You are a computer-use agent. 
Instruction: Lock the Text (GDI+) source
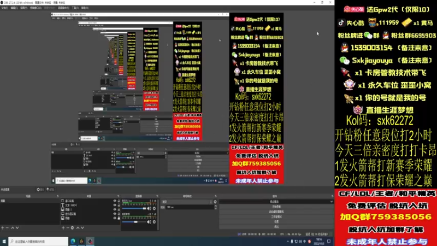click(x=119, y=206)
